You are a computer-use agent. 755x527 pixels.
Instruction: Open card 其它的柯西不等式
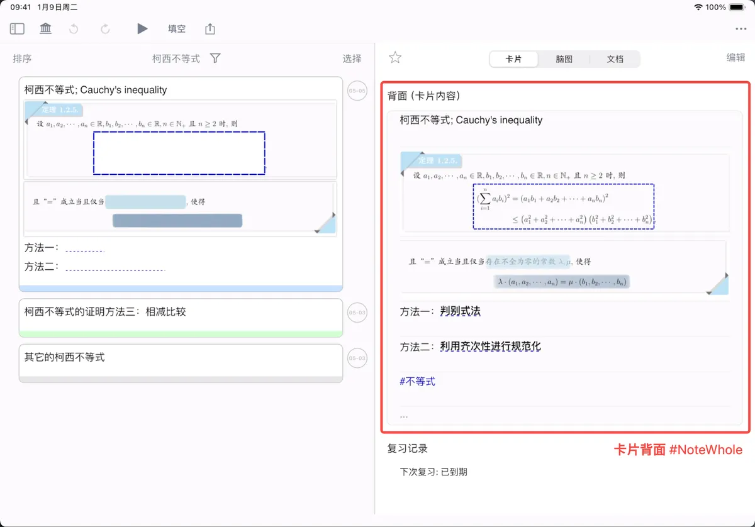point(181,363)
